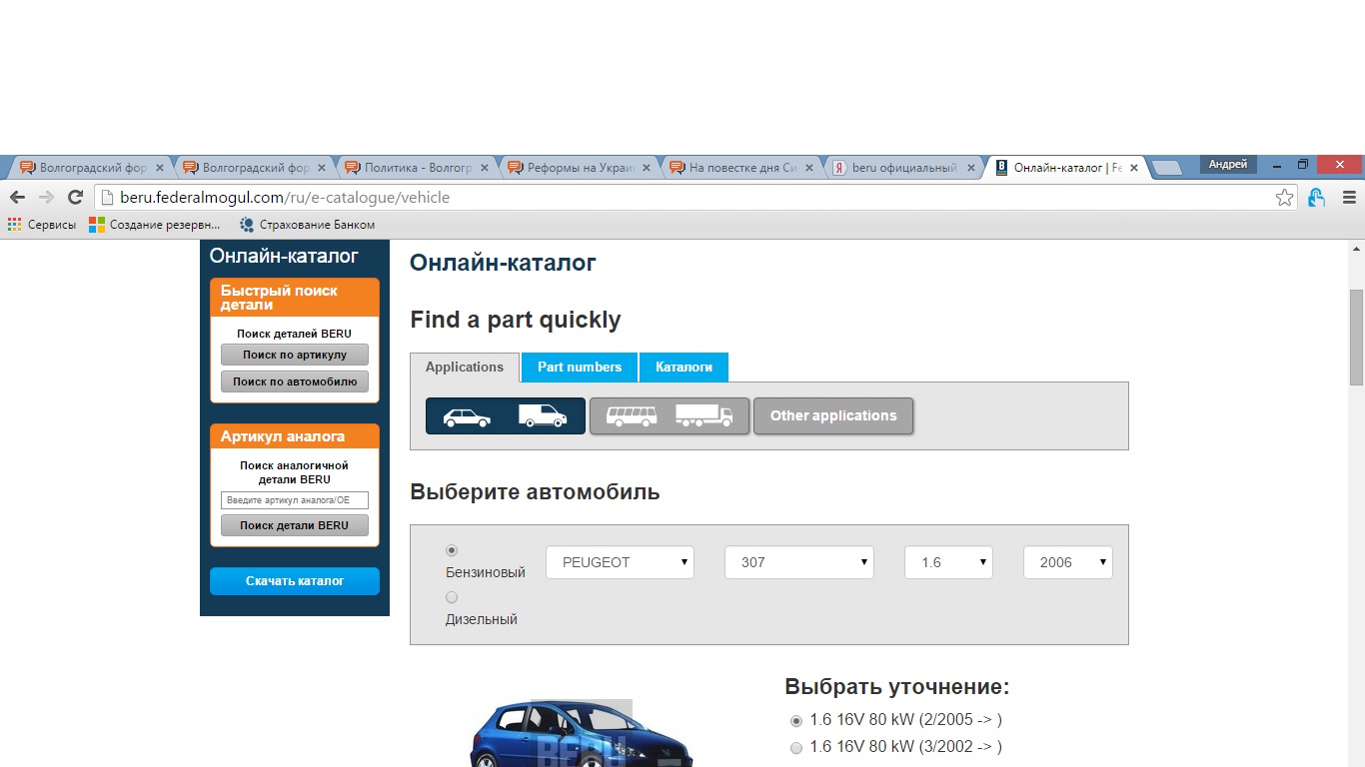
Task: Open the Chrome hamburger menu
Action: [x=1349, y=198]
